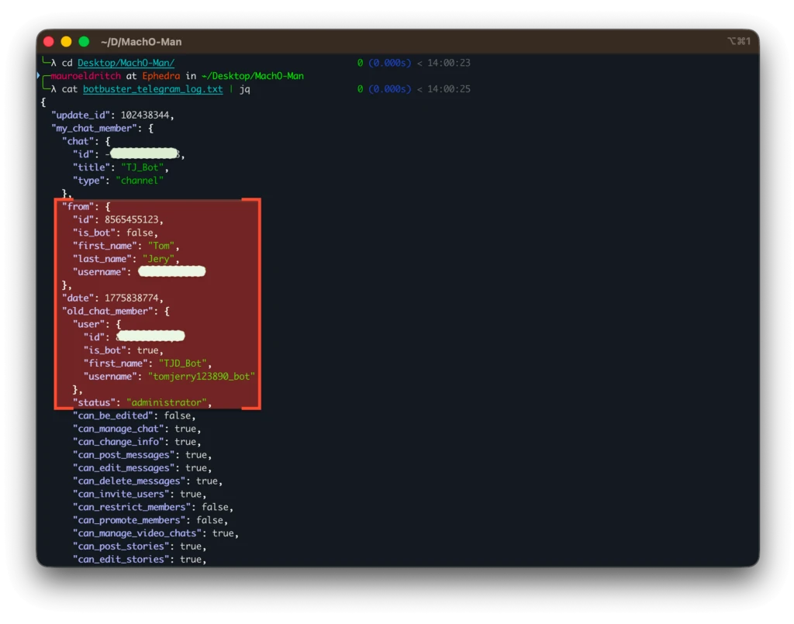
Task: Select the sender id 8565455123
Action: pos(133,219)
